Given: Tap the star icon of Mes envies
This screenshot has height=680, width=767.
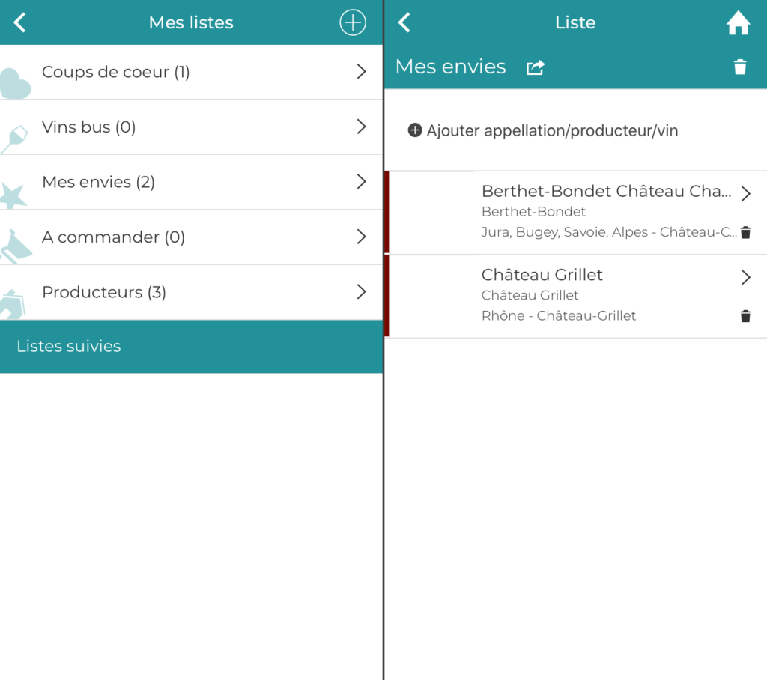Looking at the screenshot, I should coord(13,196).
